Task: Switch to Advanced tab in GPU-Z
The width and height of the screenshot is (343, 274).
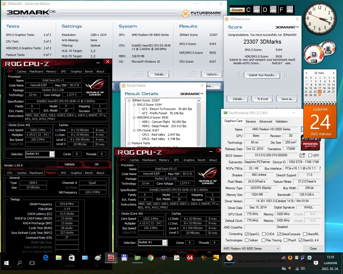Action: click(266, 121)
